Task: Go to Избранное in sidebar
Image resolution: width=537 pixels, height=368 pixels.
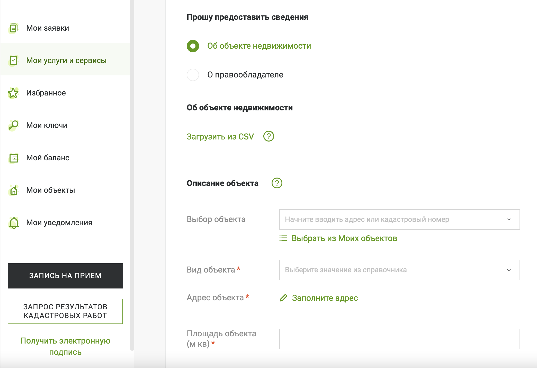Action: point(65,93)
